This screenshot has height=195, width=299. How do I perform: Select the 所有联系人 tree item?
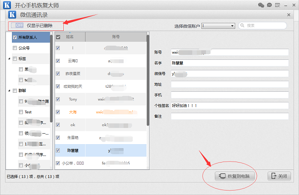coord(31,37)
